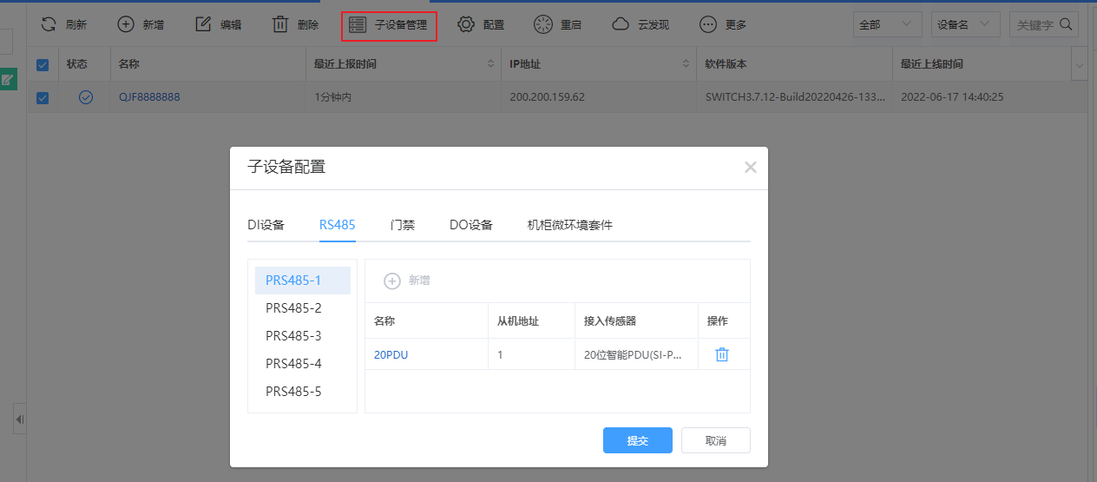1097x482 pixels.
Task: Click the green edit icon on left sidebar
Action: click(8, 80)
